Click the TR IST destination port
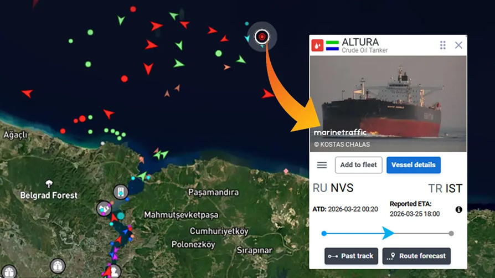This screenshot has height=278, width=495. click(x=445, y=189)
